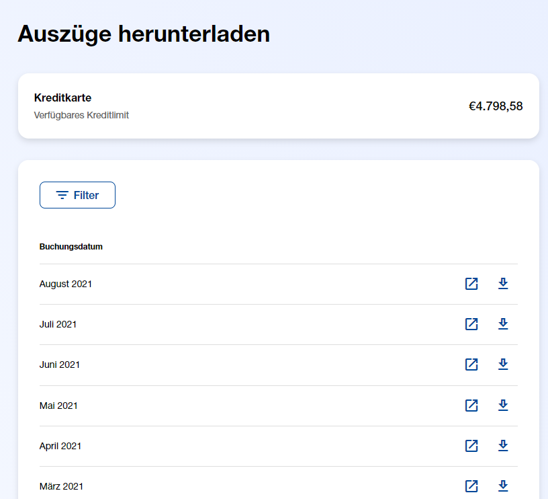
Task: Download the Mai 2021 statement
Action: [x=503, y=406]
